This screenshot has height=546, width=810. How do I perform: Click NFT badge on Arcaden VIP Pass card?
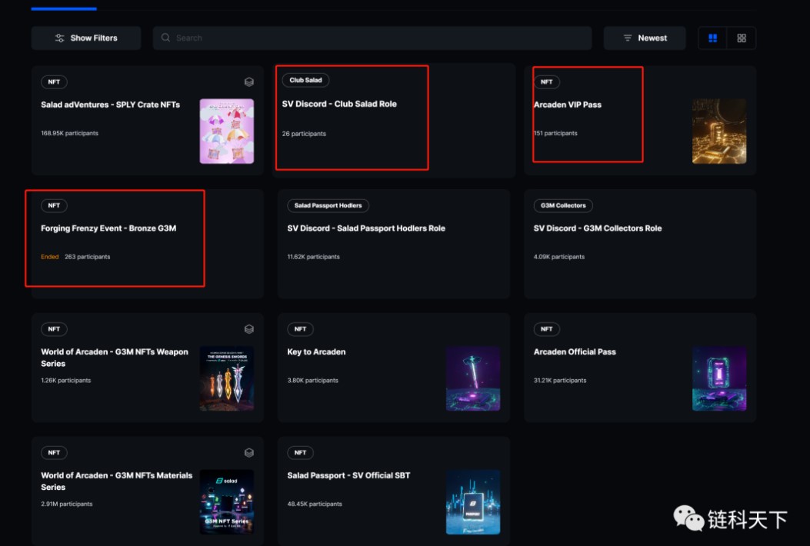[547, 82]
